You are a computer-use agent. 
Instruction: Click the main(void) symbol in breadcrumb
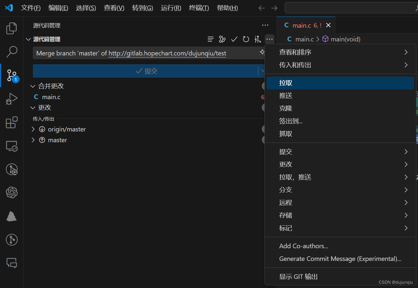pyautogui.click(x=341, y=39)
